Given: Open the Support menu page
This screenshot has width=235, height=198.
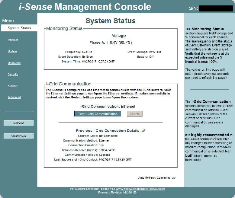Looking at the screenshot, I should click(13, 86).
